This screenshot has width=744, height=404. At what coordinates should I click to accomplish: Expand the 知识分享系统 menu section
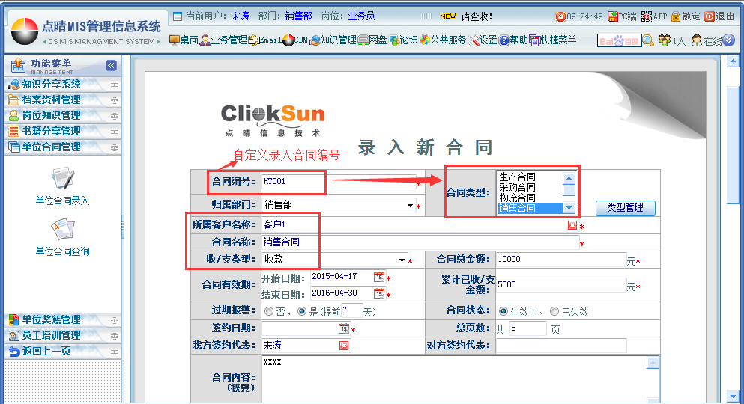(51, 85)
